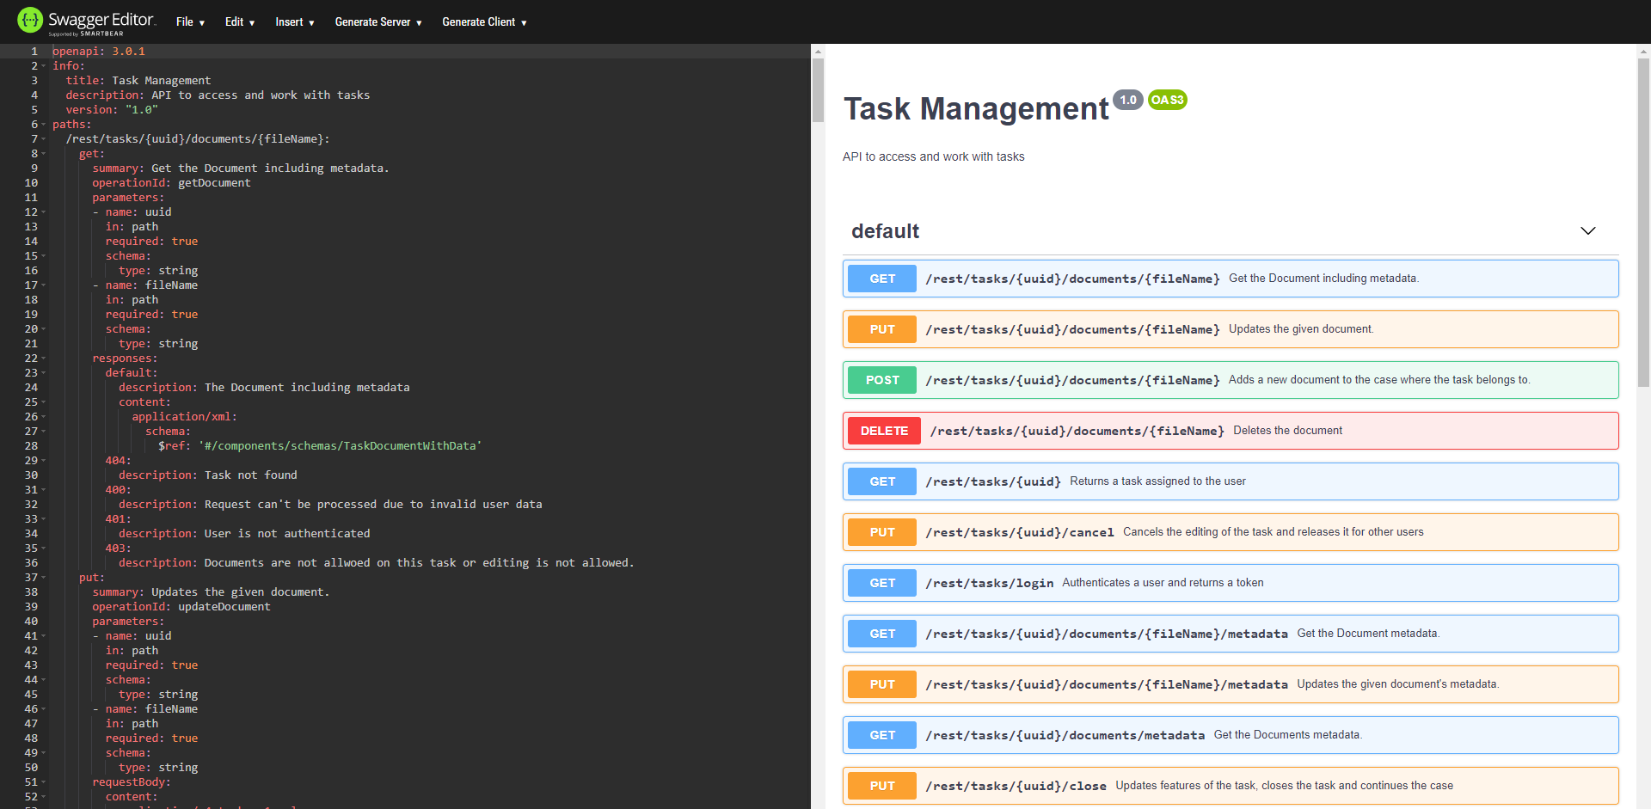Click the GET badge on the login endpoint
Screen dimensions: 1651x809
coord(881,582)
